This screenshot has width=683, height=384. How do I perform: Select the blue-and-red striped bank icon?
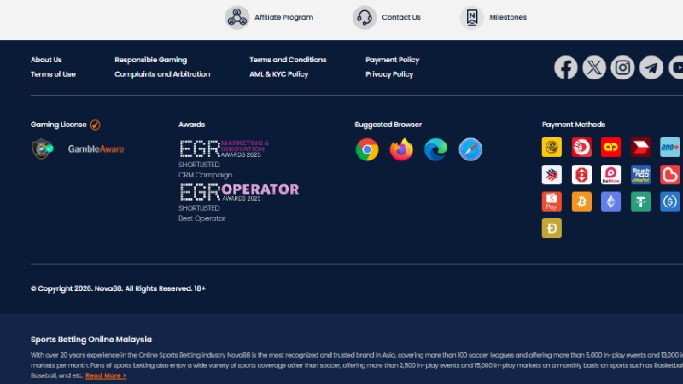click(552, 175)
